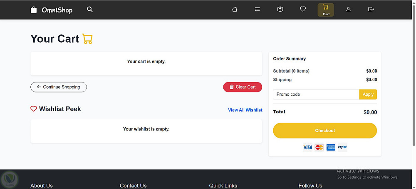Click the Visa payment icon
416x189 pixels.
pyautogui.click(x=307, y=147)
